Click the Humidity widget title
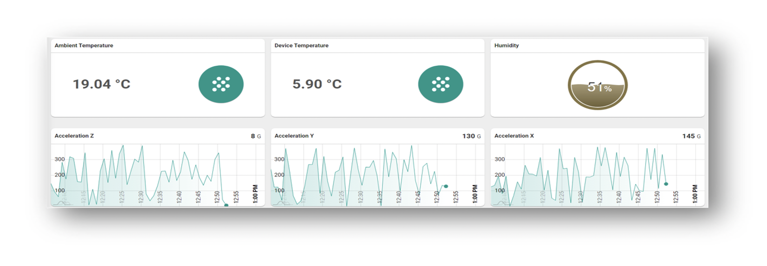 click(507, 45)
